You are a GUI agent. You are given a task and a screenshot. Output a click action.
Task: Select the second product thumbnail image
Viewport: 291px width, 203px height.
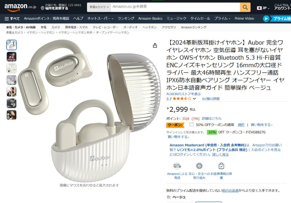[x=12, y=57]
